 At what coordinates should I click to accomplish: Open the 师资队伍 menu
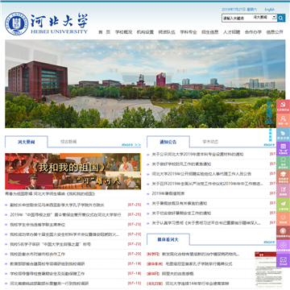(167, 32)
